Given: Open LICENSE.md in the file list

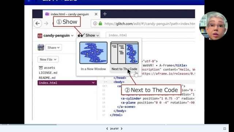Looking at the screenshot, I should coord(48,73).
